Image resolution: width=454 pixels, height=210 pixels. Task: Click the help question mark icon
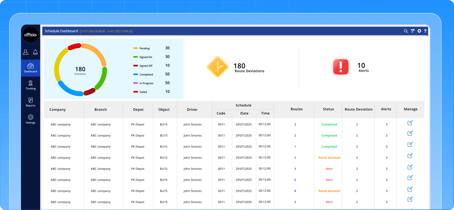pyautogui.click(x=425, y=31)
